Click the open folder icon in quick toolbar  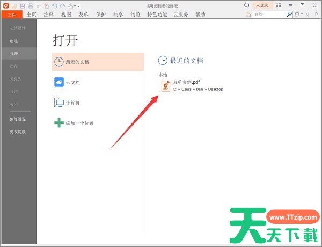click(x=14, y=5)
